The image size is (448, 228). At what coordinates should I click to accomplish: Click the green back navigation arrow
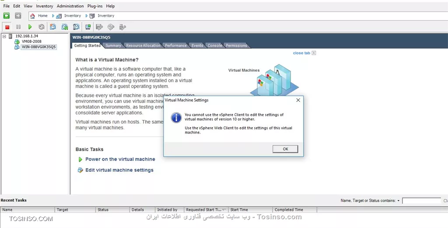(x=6, y=16)
